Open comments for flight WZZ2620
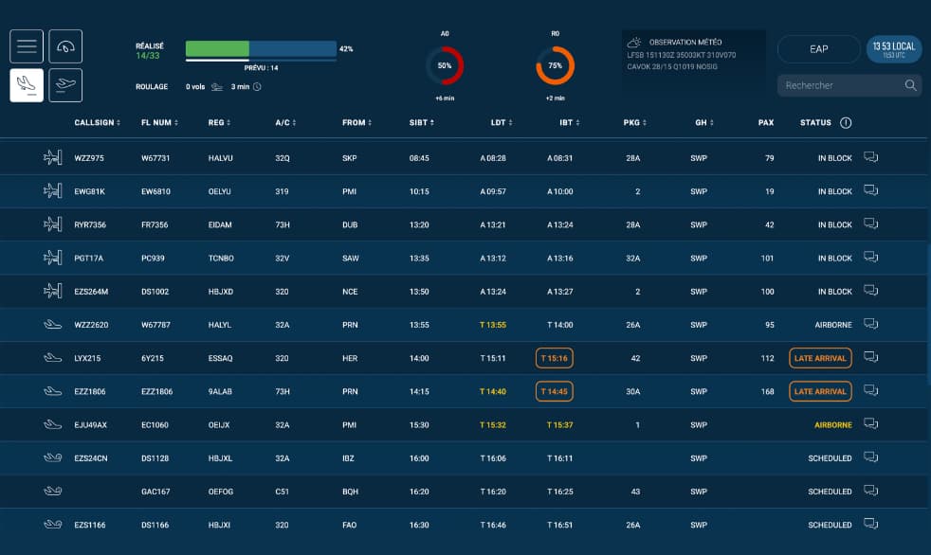Image resolution: width=931 pixels, height=555 pixels. coord(870,324)
